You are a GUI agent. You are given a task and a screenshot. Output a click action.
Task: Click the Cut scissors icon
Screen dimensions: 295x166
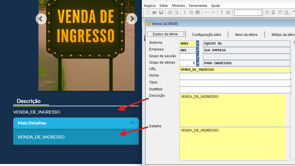point(185,12)
